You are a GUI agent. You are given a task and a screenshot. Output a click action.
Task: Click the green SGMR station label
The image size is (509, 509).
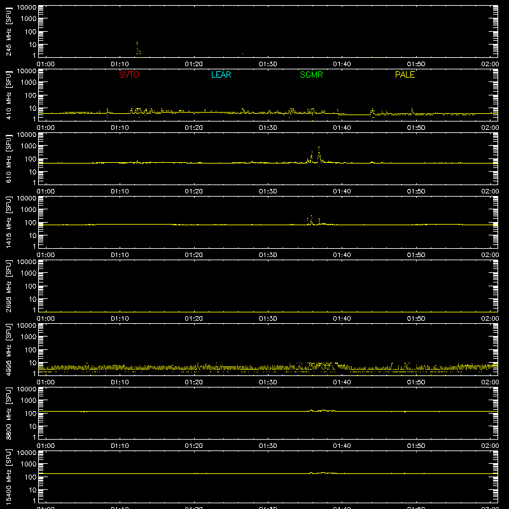(311, 74)
